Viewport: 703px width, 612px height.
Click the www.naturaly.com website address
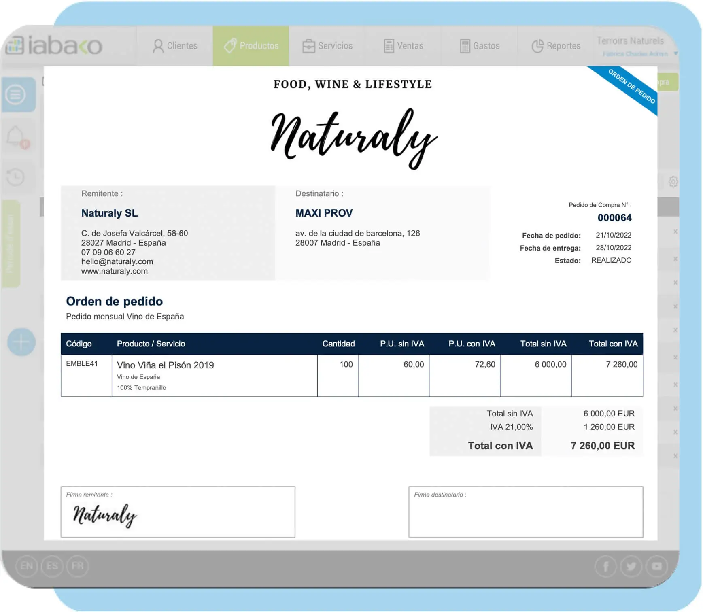pos(114,271)
